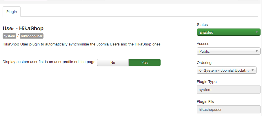Click the Ordering label
This screenshot has width=262, height=116.
click(204, 63)
